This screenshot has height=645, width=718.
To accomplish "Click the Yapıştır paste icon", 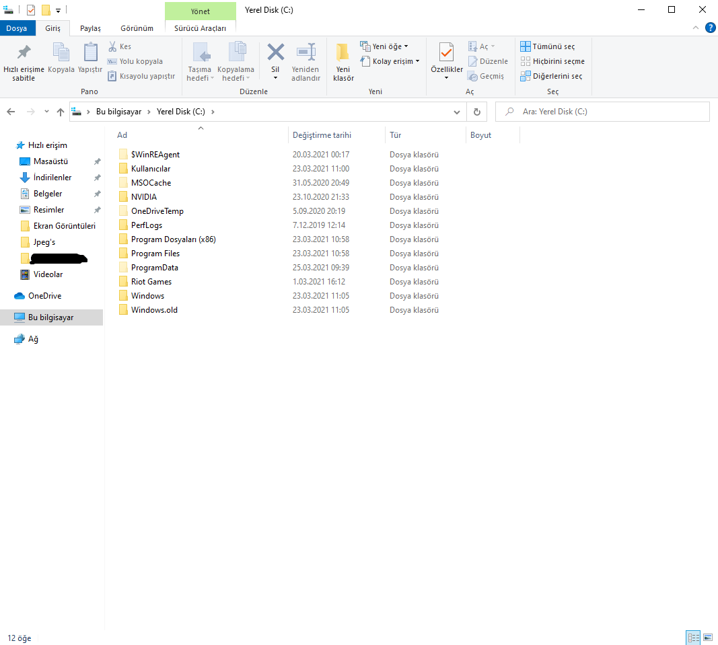I will pos(90,52).
